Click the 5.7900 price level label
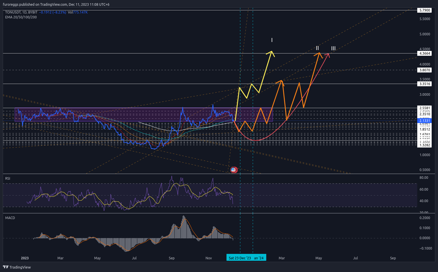The width and height of the screenshot is (438, 272). (425, 10)
